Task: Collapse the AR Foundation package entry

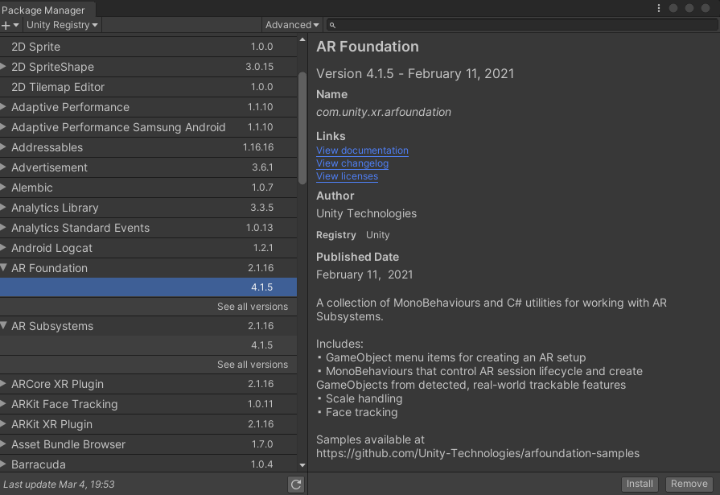Action: [x=4, y=268]
